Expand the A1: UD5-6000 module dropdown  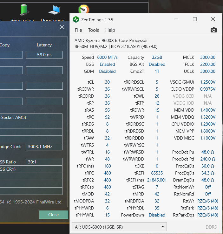pos(119,227)
